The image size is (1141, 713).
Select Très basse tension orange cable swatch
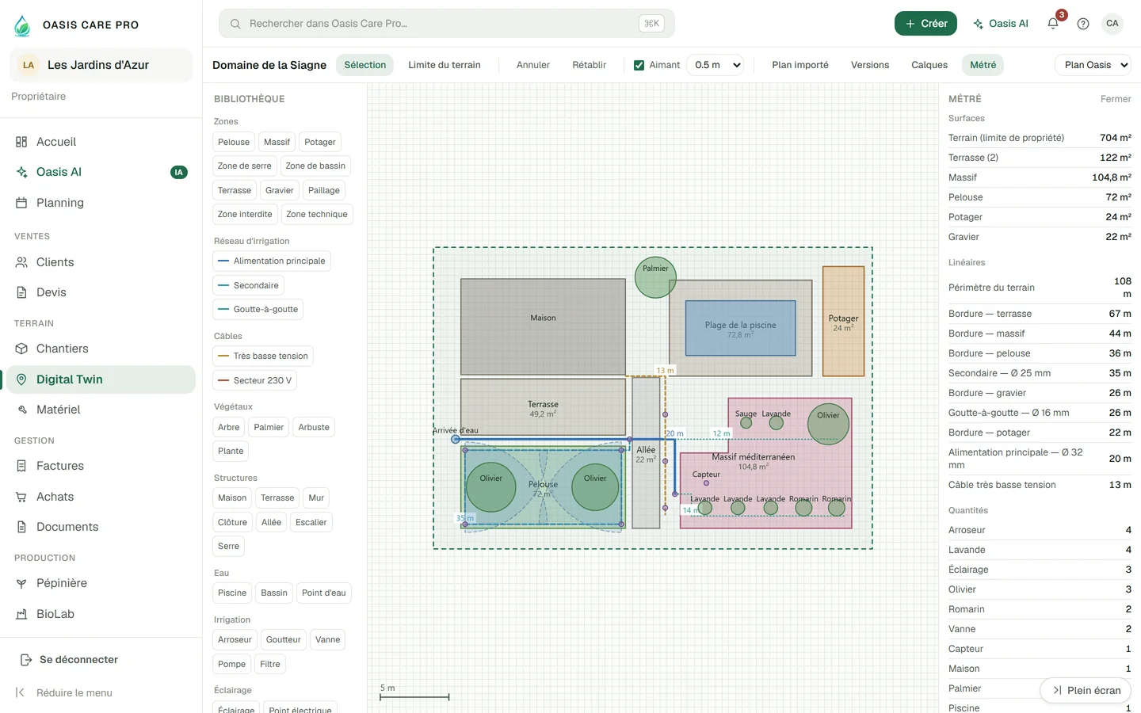pyautogui.click(x=223, y=356)
